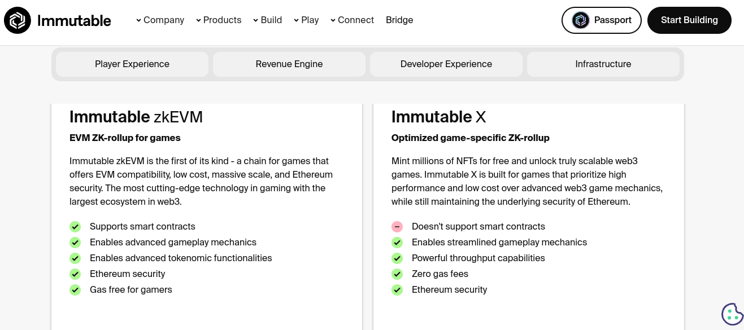Click check icon beside Enables streamlined gameplay mechanics
Screen dimensions: 744x330
pyautogui.click(x=397, y=243)
